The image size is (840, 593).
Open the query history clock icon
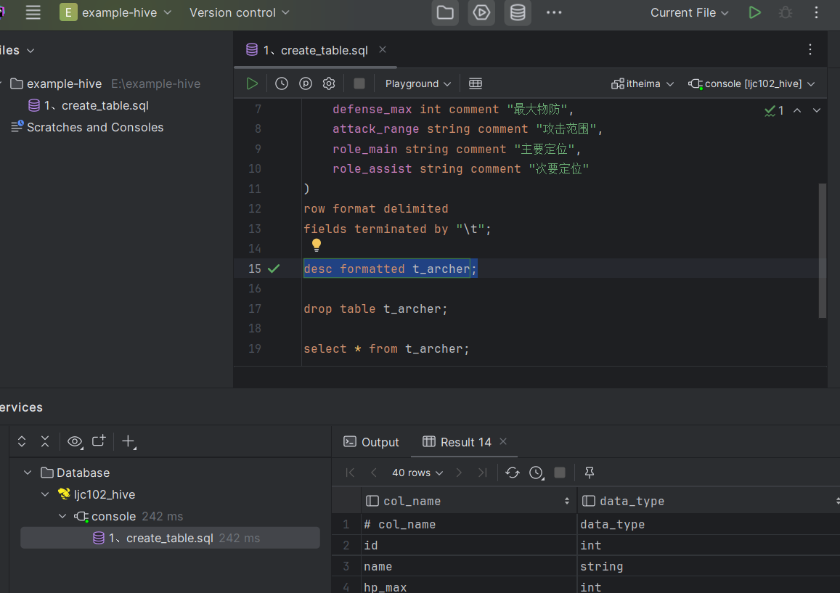(x=282, y=83)
